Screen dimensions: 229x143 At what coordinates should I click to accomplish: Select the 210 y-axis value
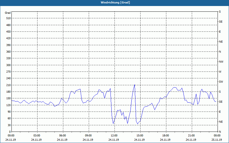click(x=9, y=85)
